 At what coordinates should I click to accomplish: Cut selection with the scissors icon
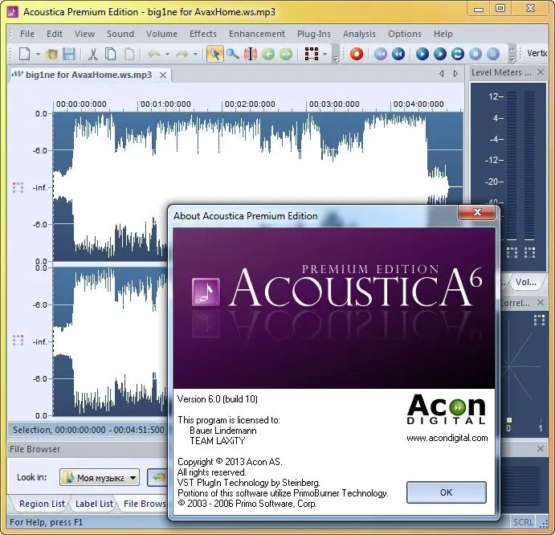pyautogui.click(x=92, y=54)
